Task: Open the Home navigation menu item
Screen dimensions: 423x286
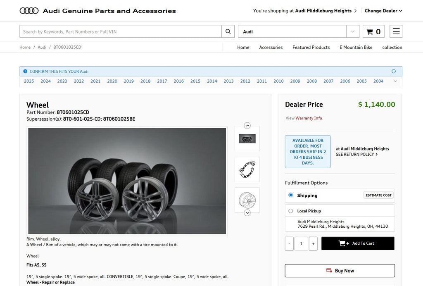Action: (243, 48)
